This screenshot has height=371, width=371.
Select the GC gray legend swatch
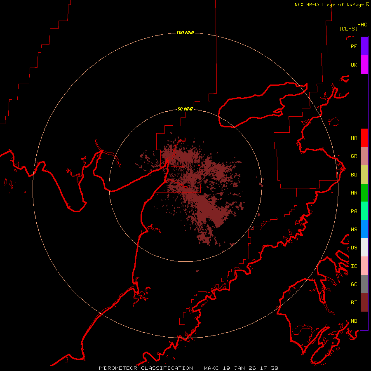click(x=364, y=284)
